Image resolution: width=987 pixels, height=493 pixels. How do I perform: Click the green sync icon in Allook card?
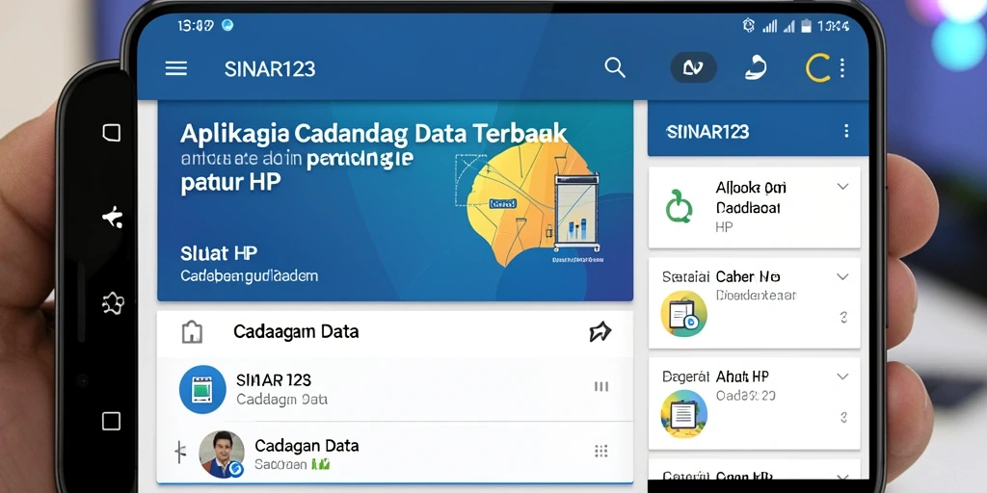[x=680, y=206]
